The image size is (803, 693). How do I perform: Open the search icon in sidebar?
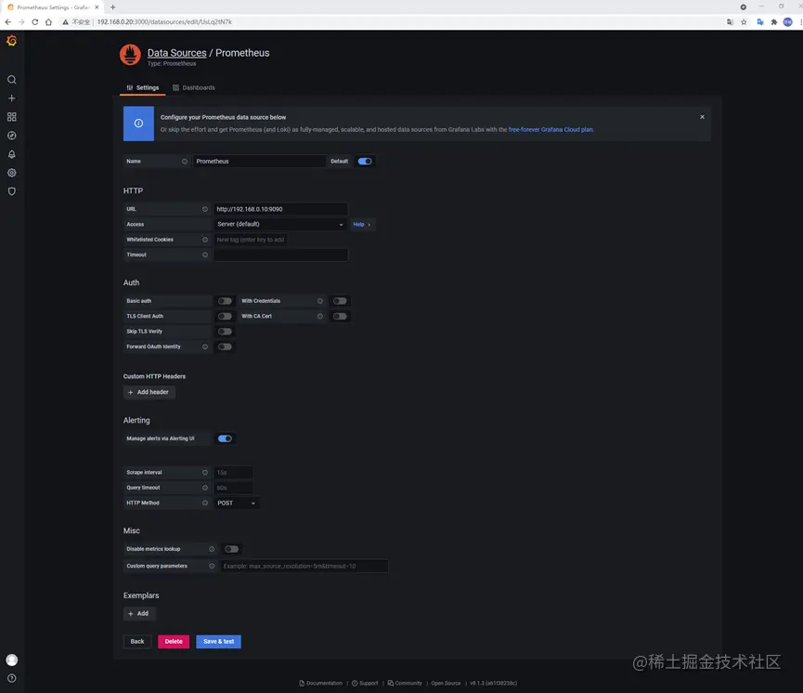[x=12, y=80]
